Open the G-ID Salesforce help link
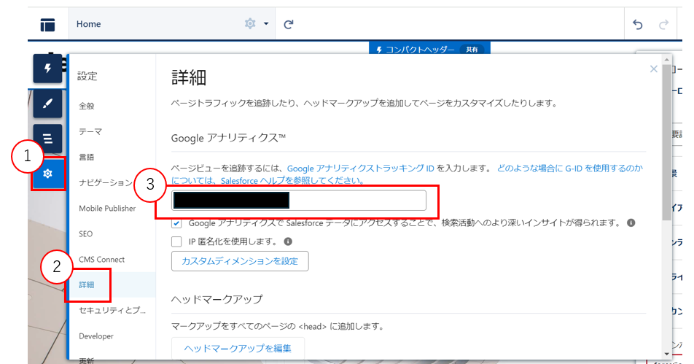 (408, 174)
